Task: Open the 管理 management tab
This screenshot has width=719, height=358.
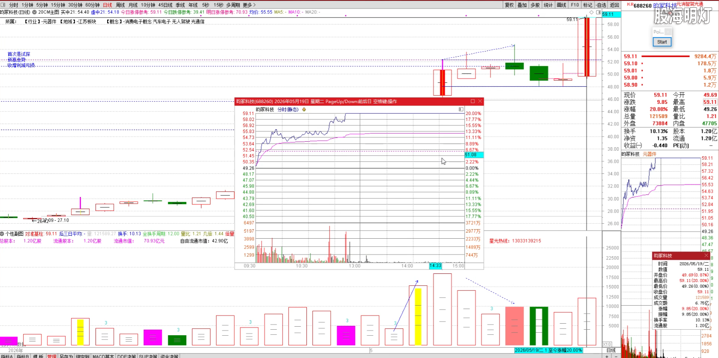Action: (x=52, y=356)
